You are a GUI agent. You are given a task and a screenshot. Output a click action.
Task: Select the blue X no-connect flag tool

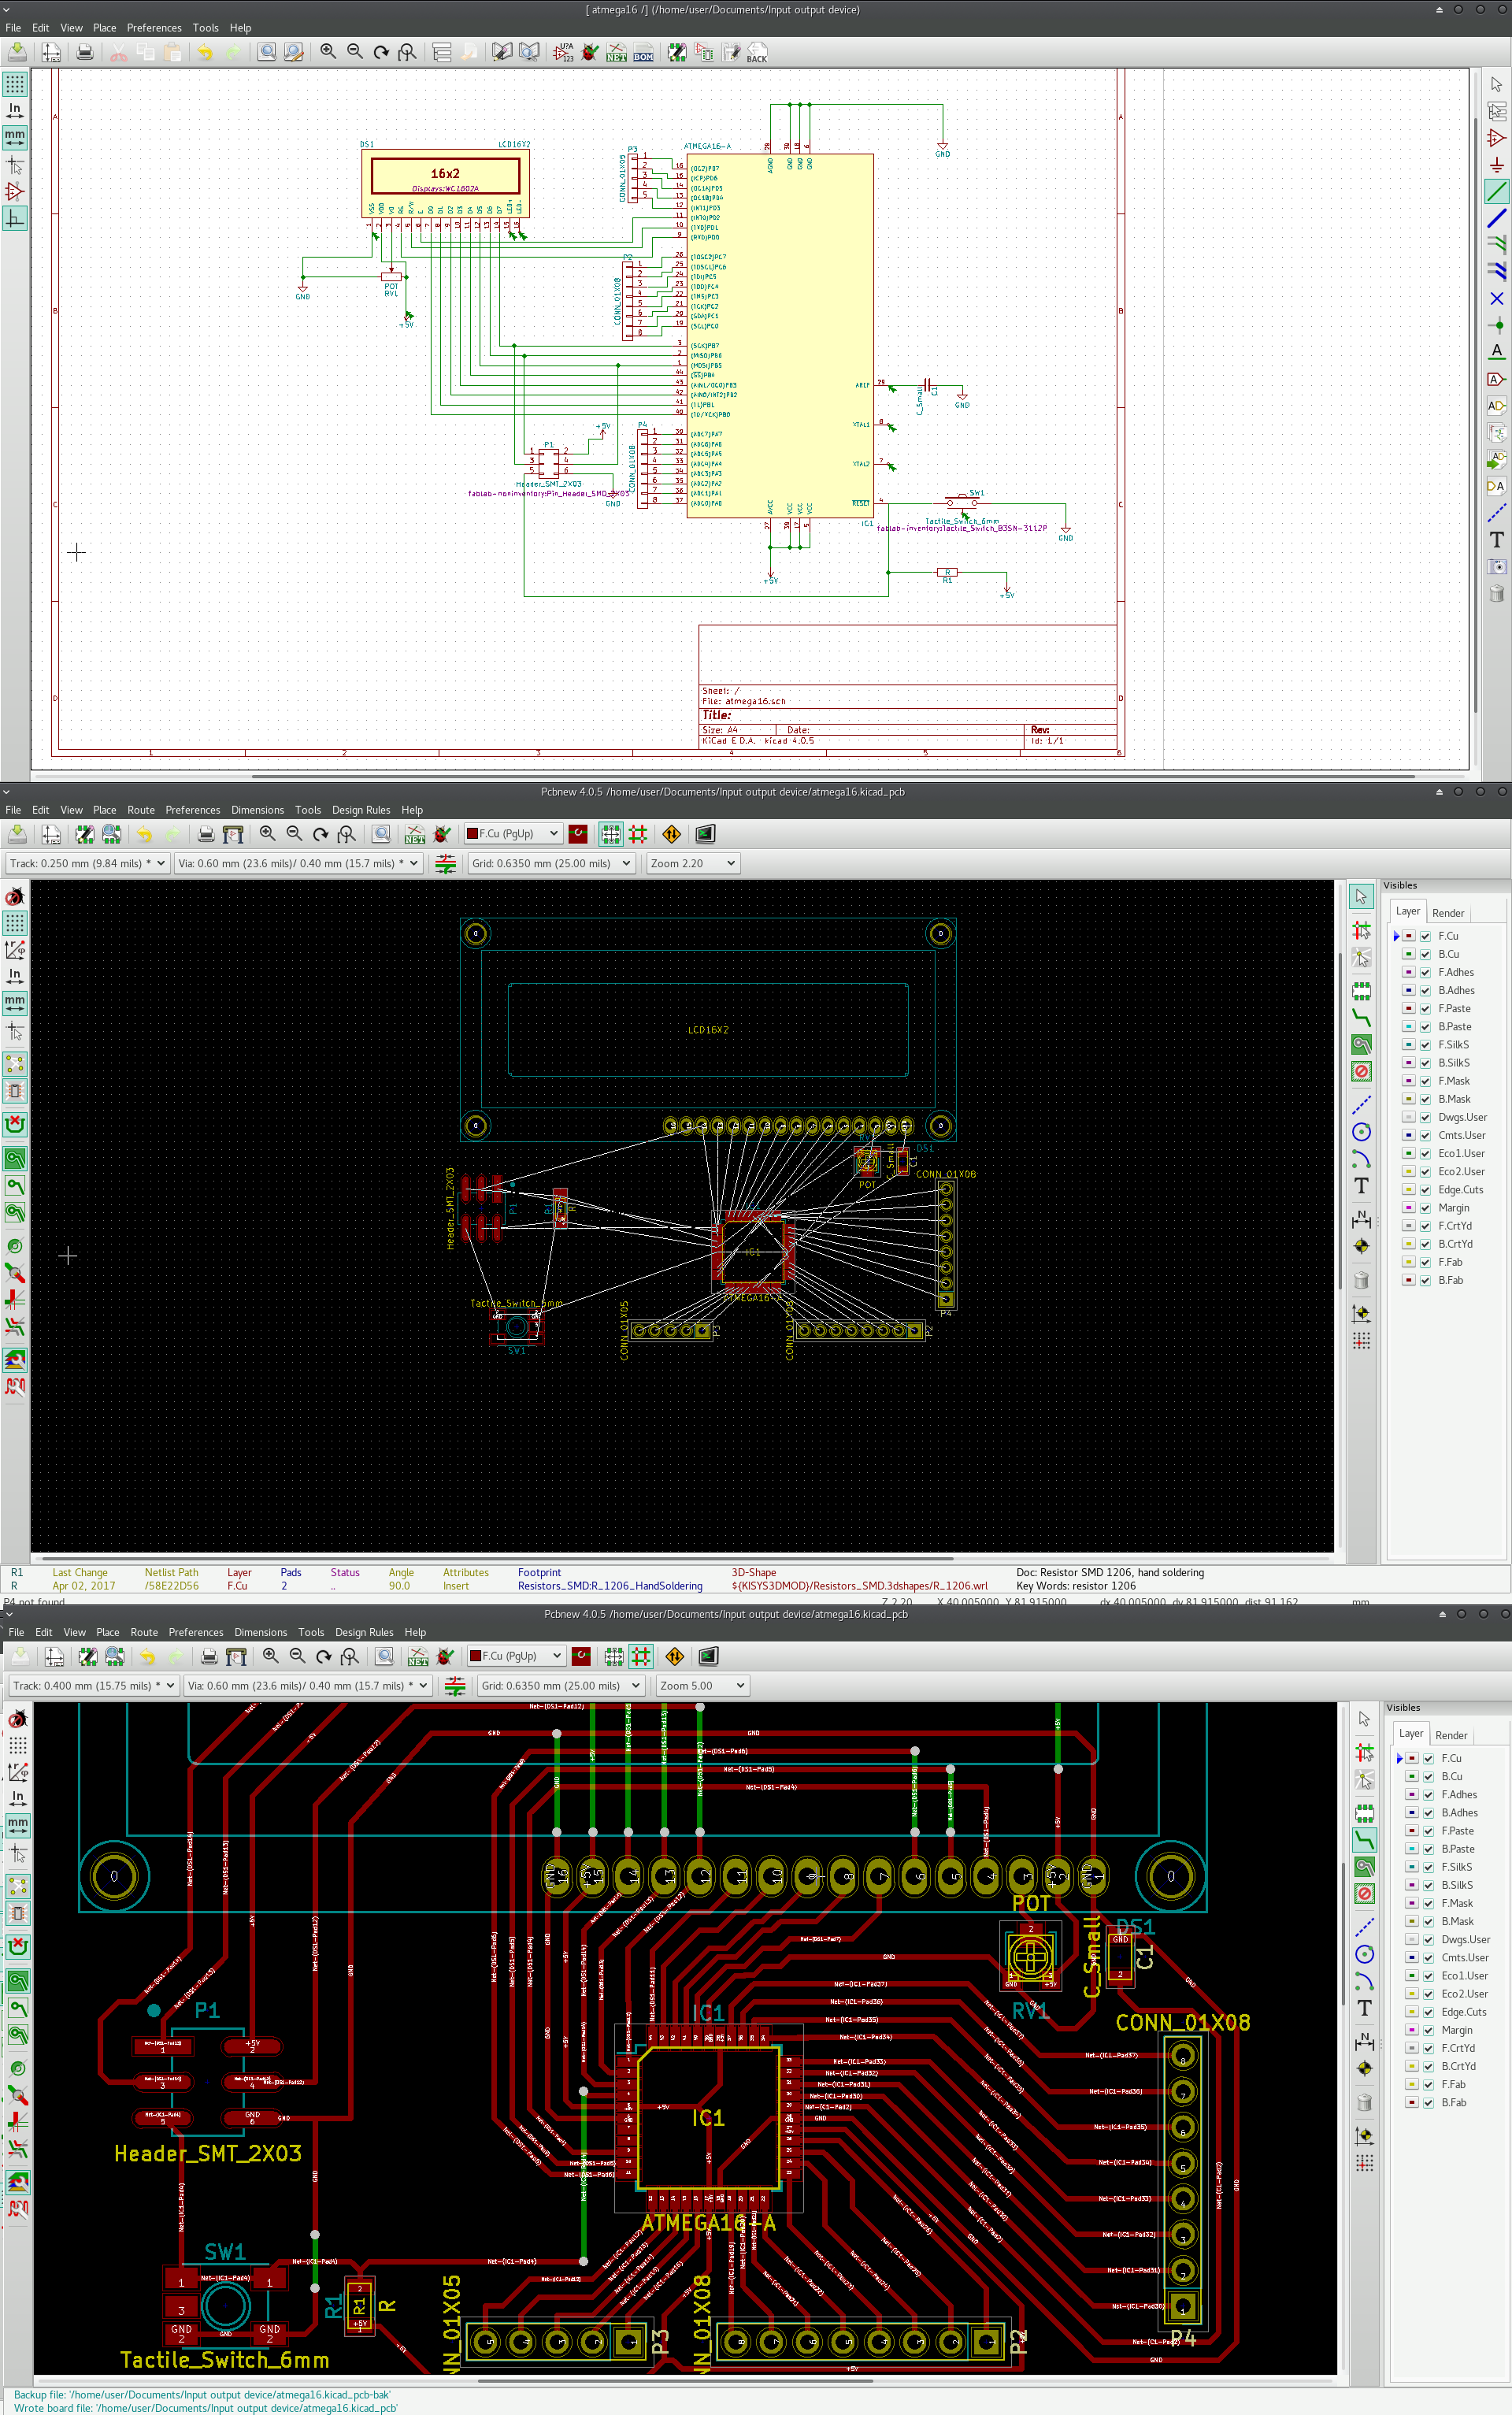tap(1496, 298)
